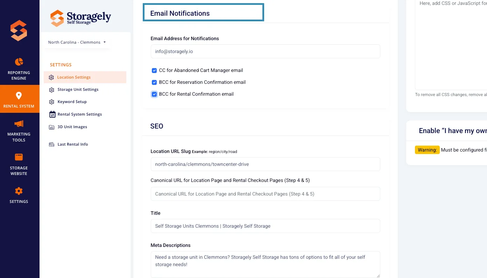
Task: Toggle BCC for Reservation Confirmation email checkbox
Action: 154,82
